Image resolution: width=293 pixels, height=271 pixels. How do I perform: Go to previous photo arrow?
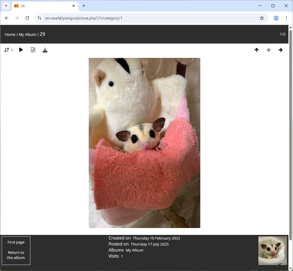tap(269, 50)
